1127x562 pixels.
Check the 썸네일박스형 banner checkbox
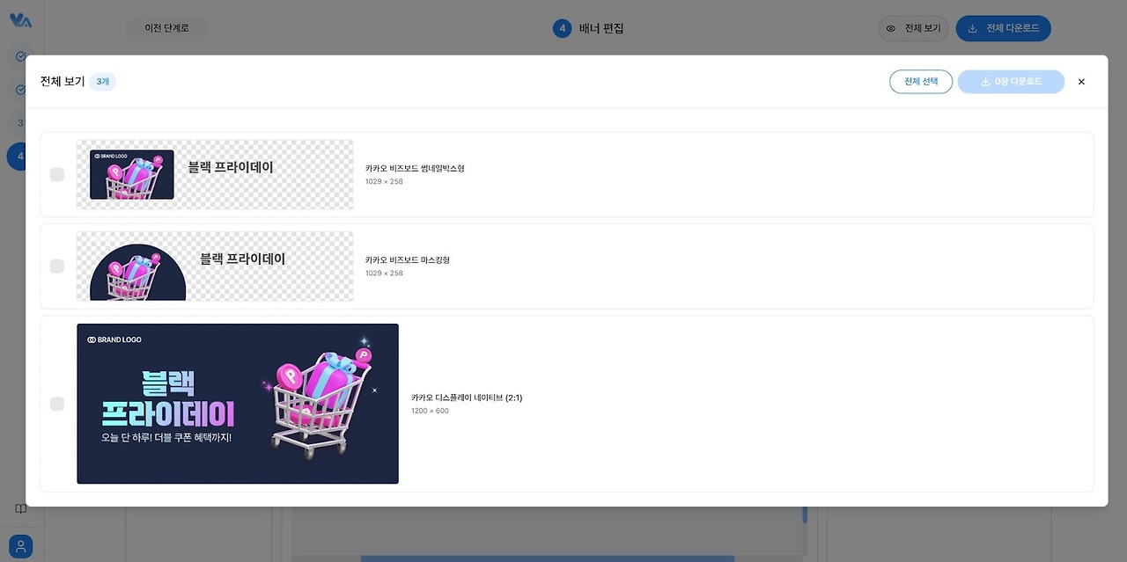[57, 174]
